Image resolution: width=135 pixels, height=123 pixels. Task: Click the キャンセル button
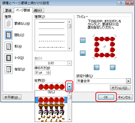[124, 97]
